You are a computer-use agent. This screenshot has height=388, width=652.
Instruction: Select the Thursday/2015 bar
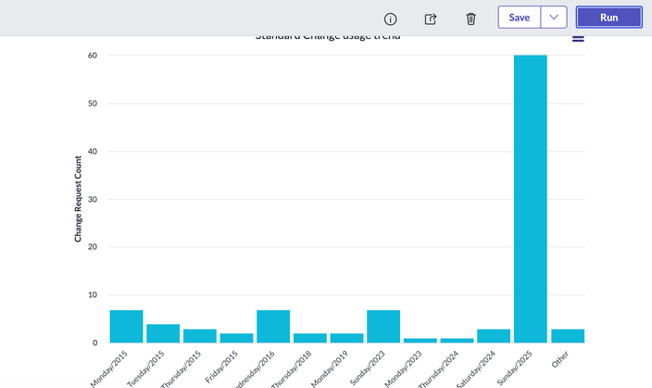point(199,336)
